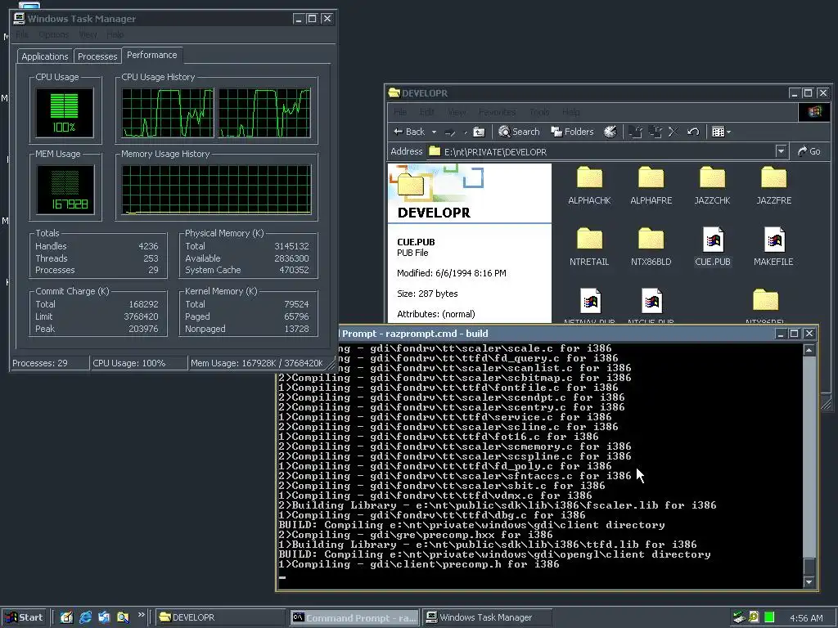
Task: Open the Start menu
Action: (x=24, y=617)
